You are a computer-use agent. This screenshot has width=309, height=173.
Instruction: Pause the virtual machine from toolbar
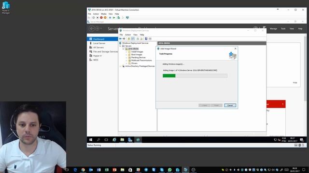point(110,18)
